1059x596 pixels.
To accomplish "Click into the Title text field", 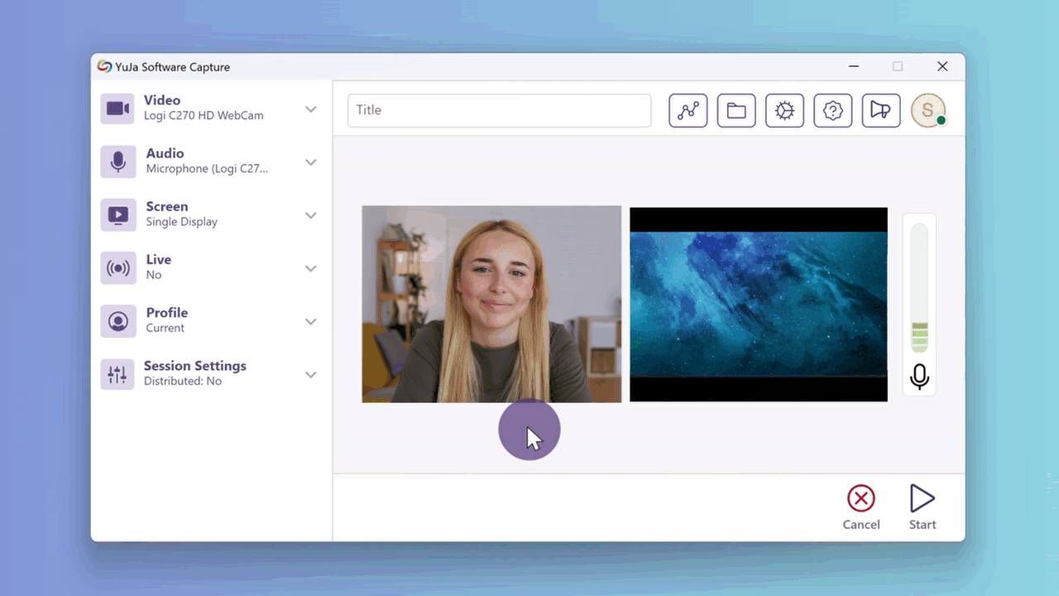I will coord(499,110).
